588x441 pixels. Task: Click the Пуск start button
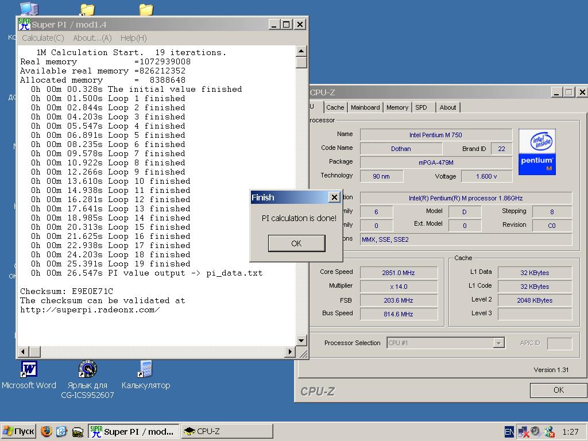point(18,431)
